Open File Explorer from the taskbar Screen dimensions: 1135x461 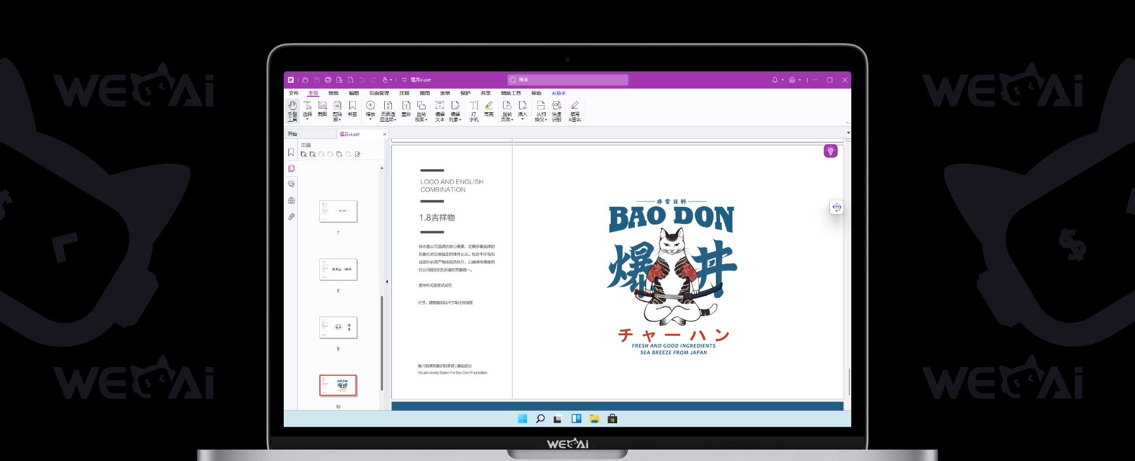[594, 418]
